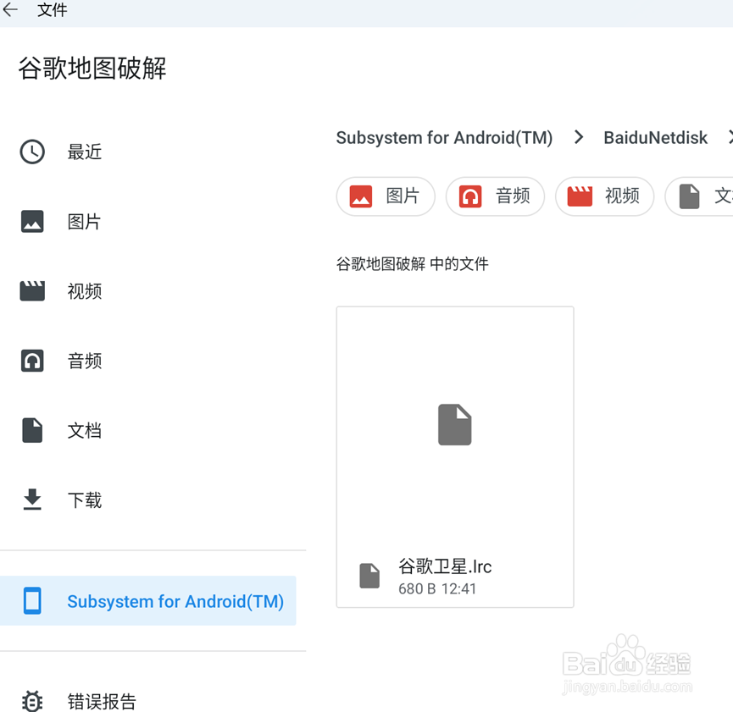This screenshot has width=733, height=712.
Task: Filter by 图片 chip
Action: [386, 196]
